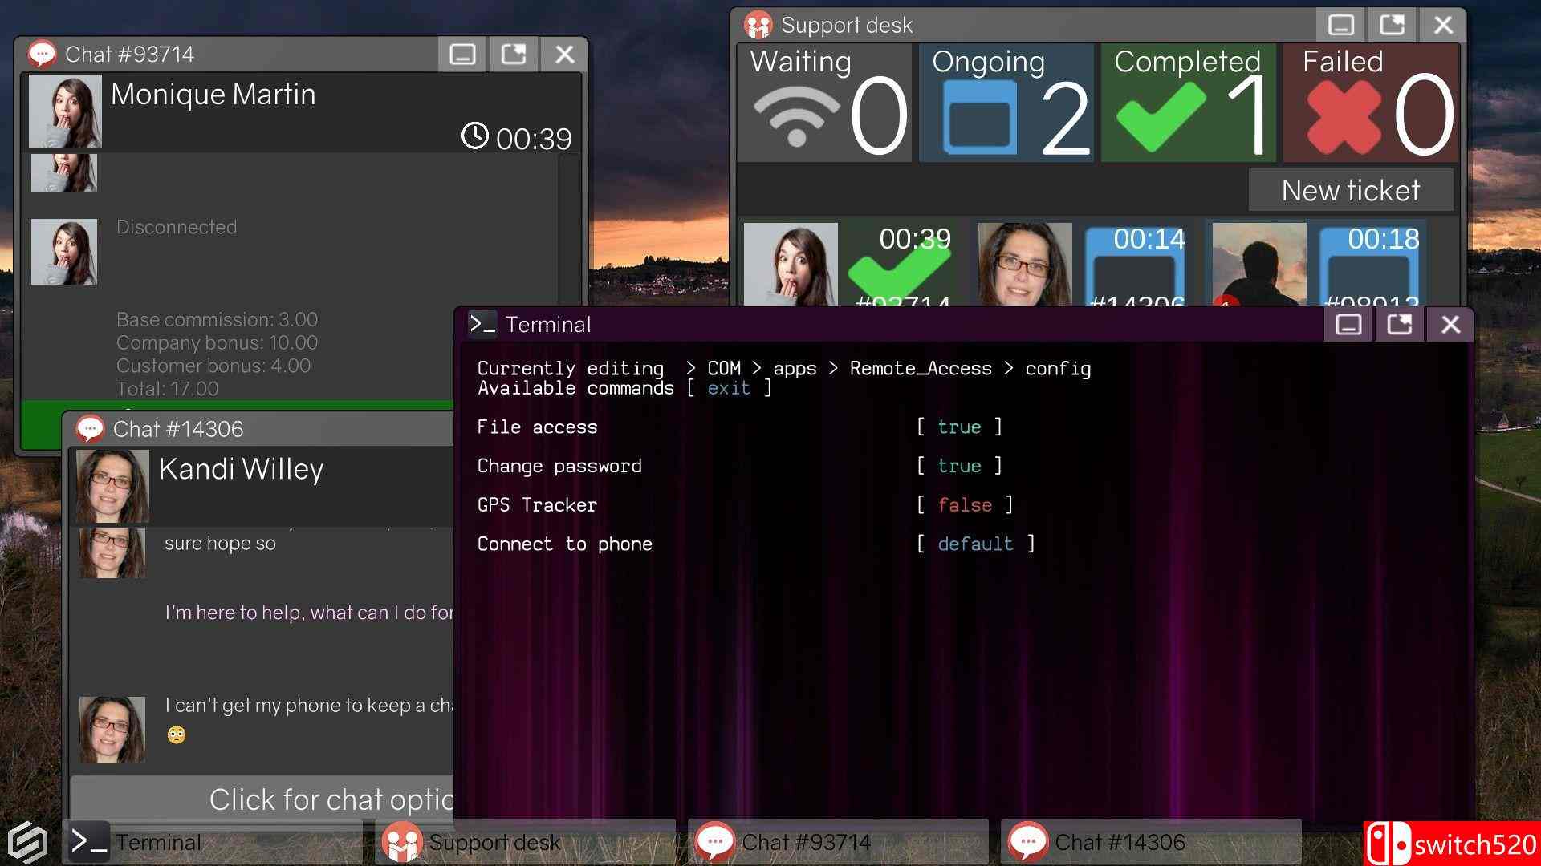Open the silhouette avatar ticket with notification
This screenshot has height=866, width=1541.
(1258, 265)
